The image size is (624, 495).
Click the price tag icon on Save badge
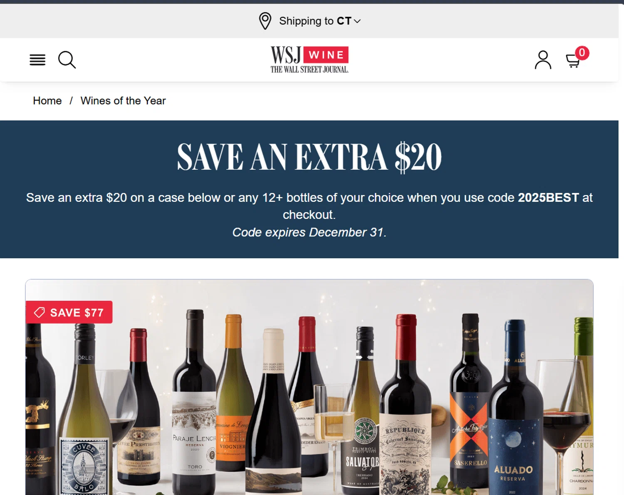pyautogui.click(x=39, y=312)
